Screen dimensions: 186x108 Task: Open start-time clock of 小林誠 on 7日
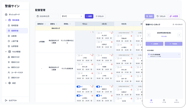(83, 60)
